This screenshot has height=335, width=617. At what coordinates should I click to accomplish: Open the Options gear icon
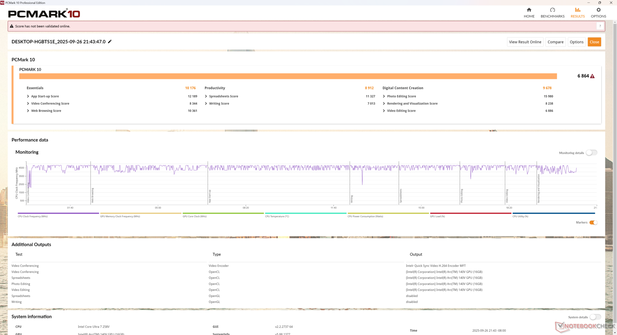click(598, 10)
